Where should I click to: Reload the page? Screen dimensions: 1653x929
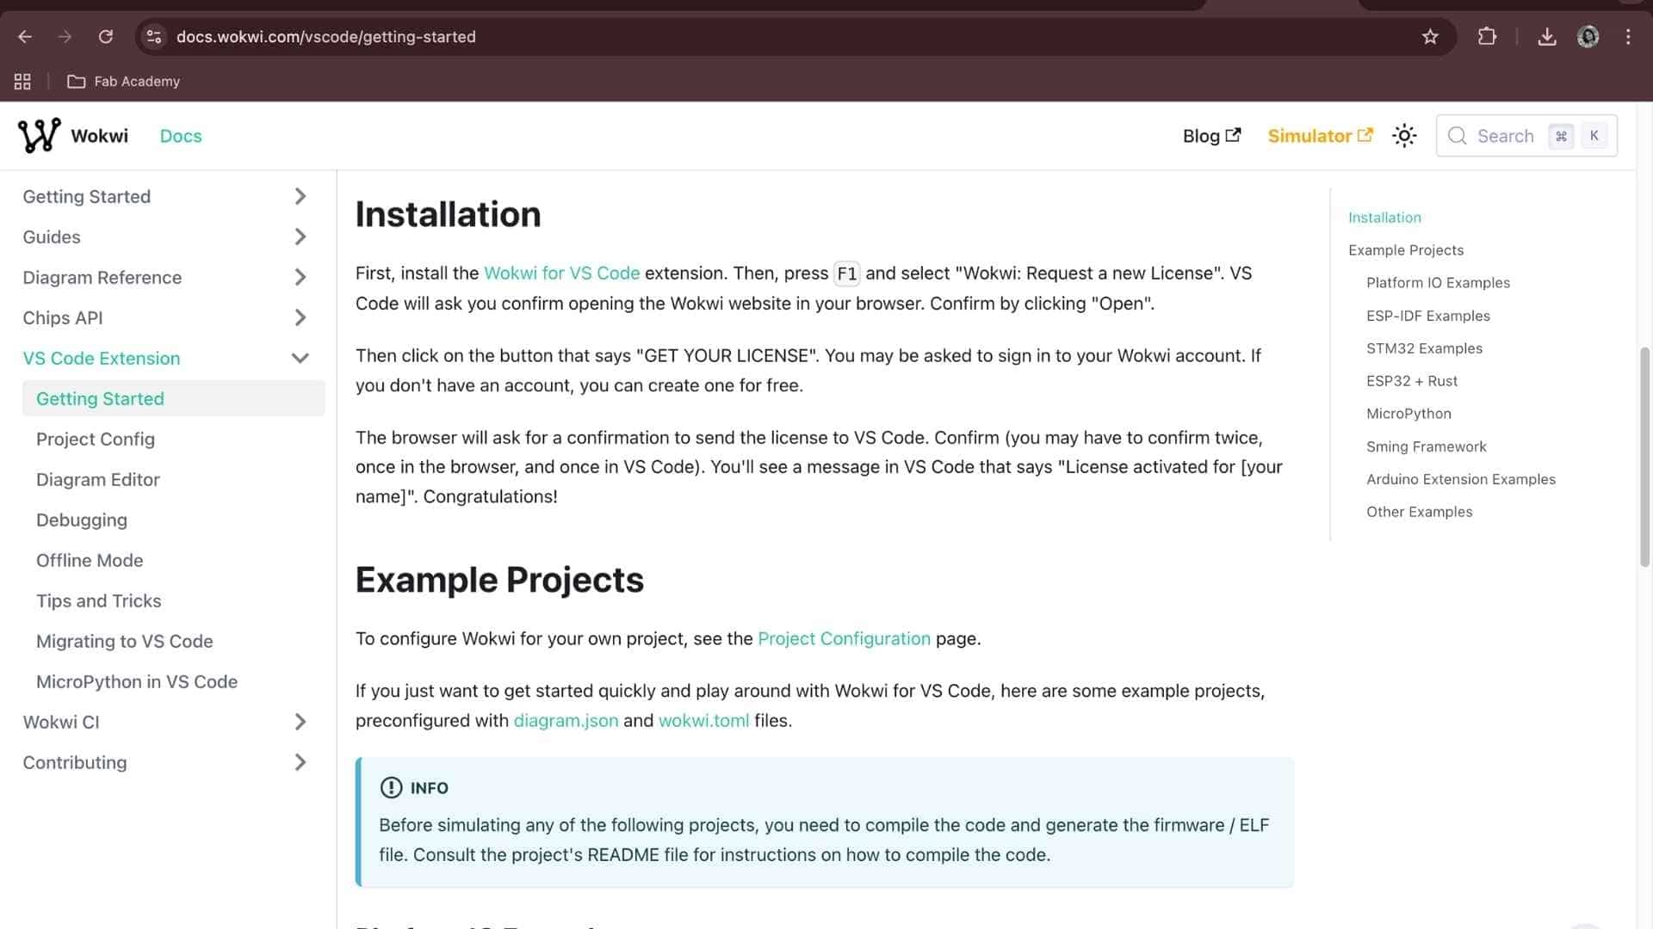(106, 37)
